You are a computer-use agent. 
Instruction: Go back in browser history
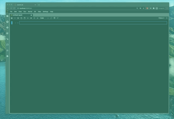click(x=8, y=8)
